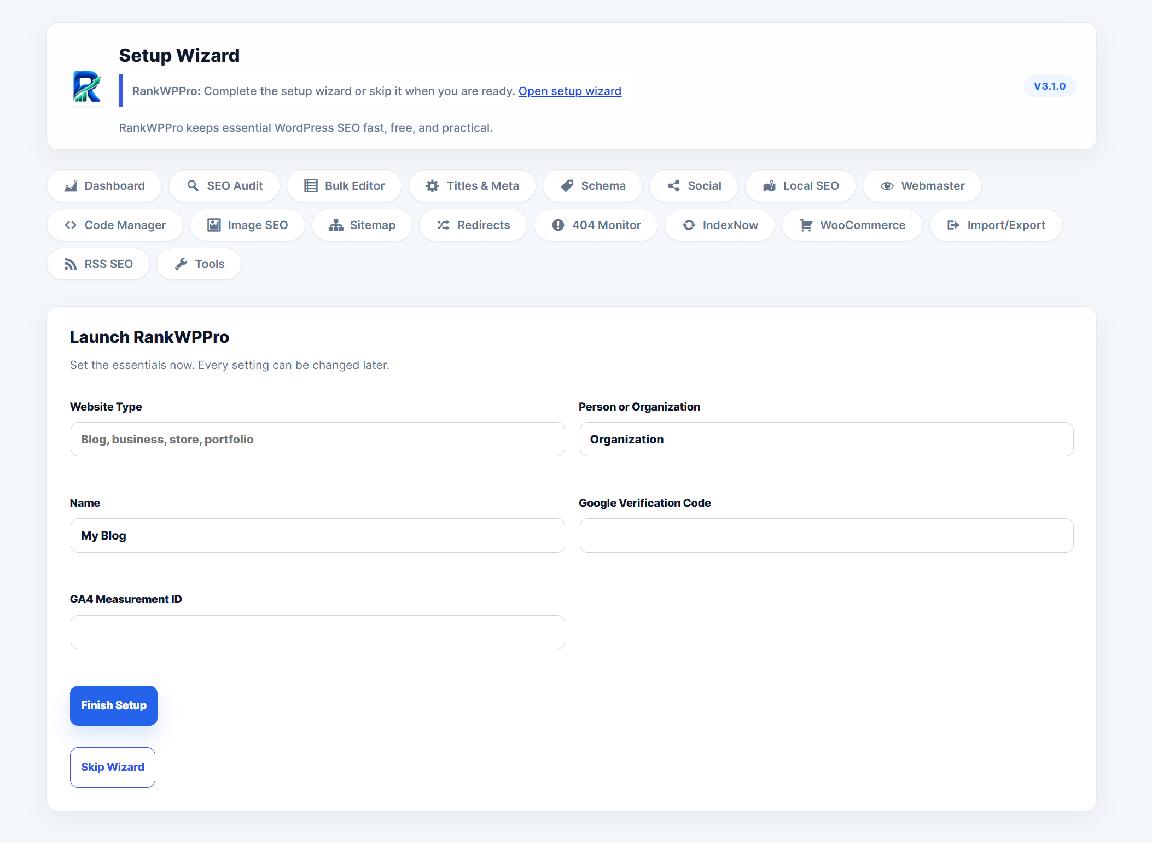This screenshot has width=1152, height=843.
Task: Click the Local SEO map icon
Action: [x=769, y=186]
